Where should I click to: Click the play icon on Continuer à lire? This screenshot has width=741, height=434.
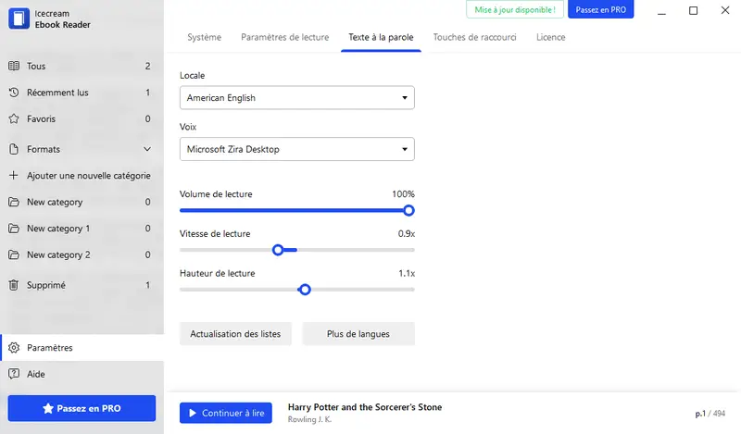193,414
